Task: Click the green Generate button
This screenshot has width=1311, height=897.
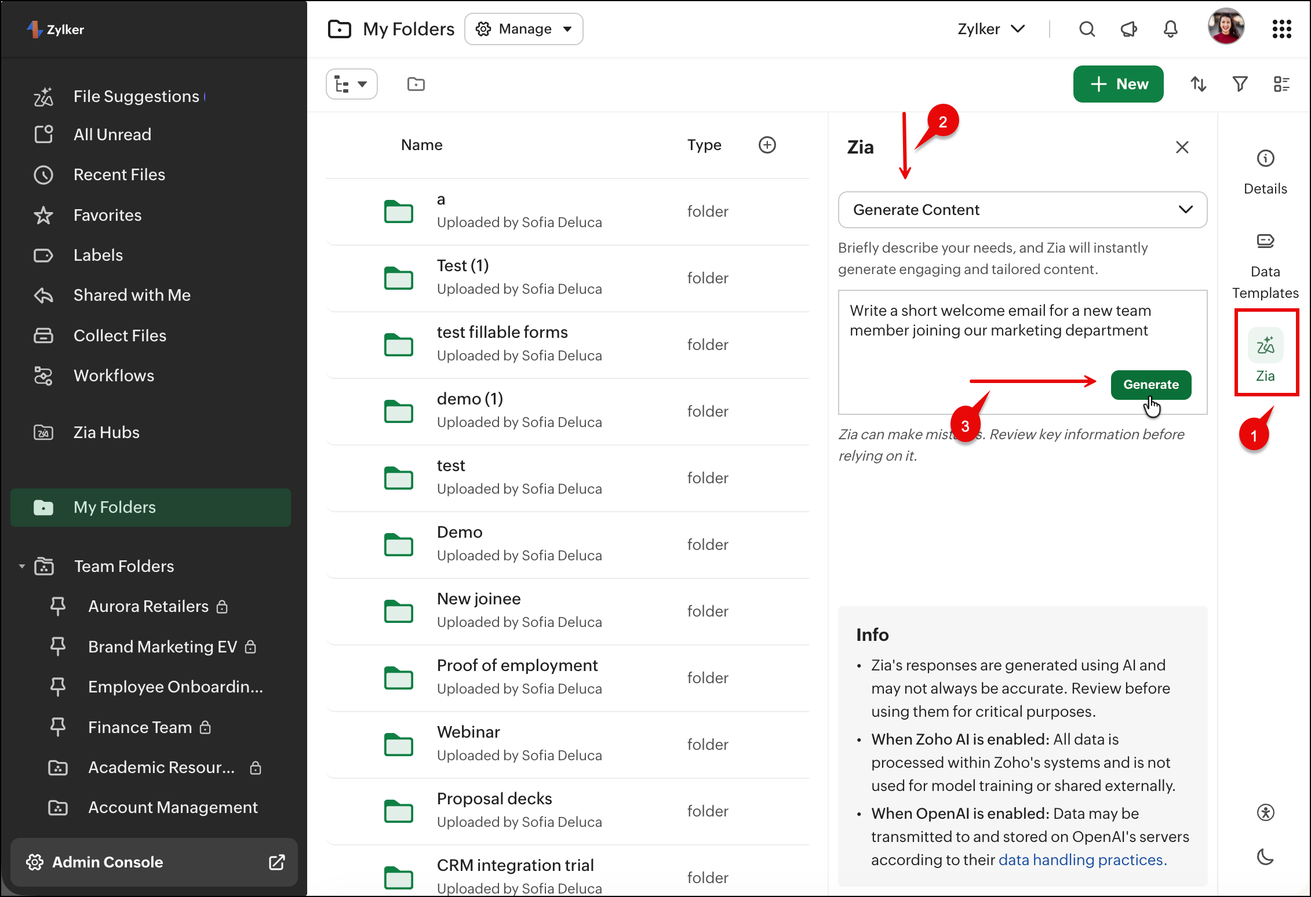Action: [x=1150, y=385]
